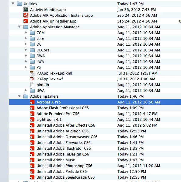Image resolution: width=181 pixels, height=182 pixels.
Task: Click the LWA folder icon
Action: pyautogui.click(x=32, y=62)
